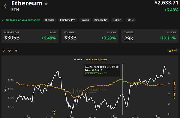Image resolution: width=180 pixels, height=118 pixels.
Task: Toggle the VORTECS Score legend entry
Action: click(97, 59)
